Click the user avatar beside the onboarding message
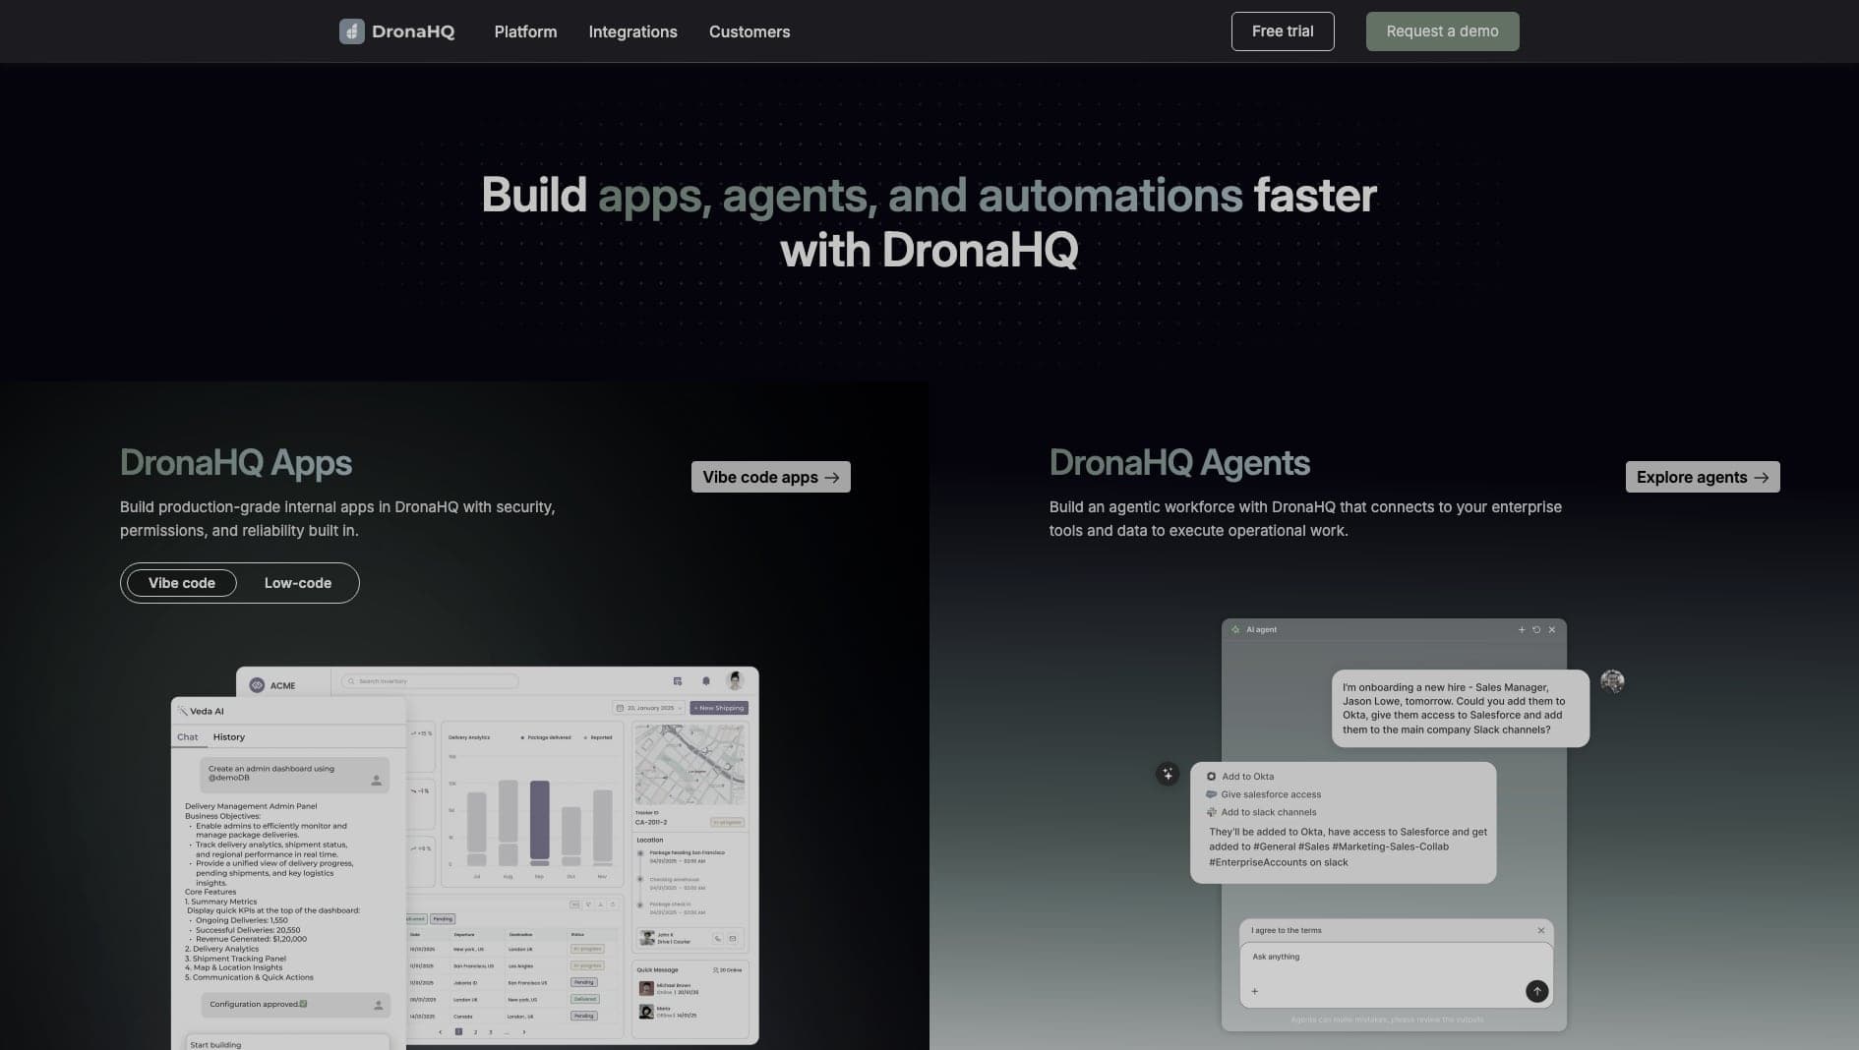1859x1050 pixels. 1612,681
